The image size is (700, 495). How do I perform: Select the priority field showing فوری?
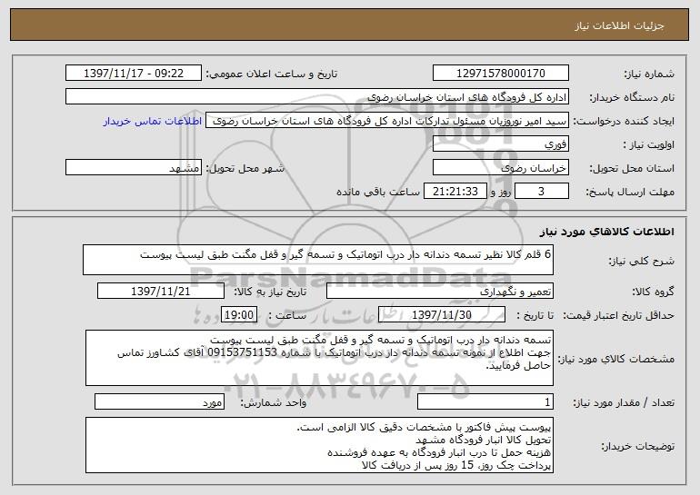click(x=500, y=144)
